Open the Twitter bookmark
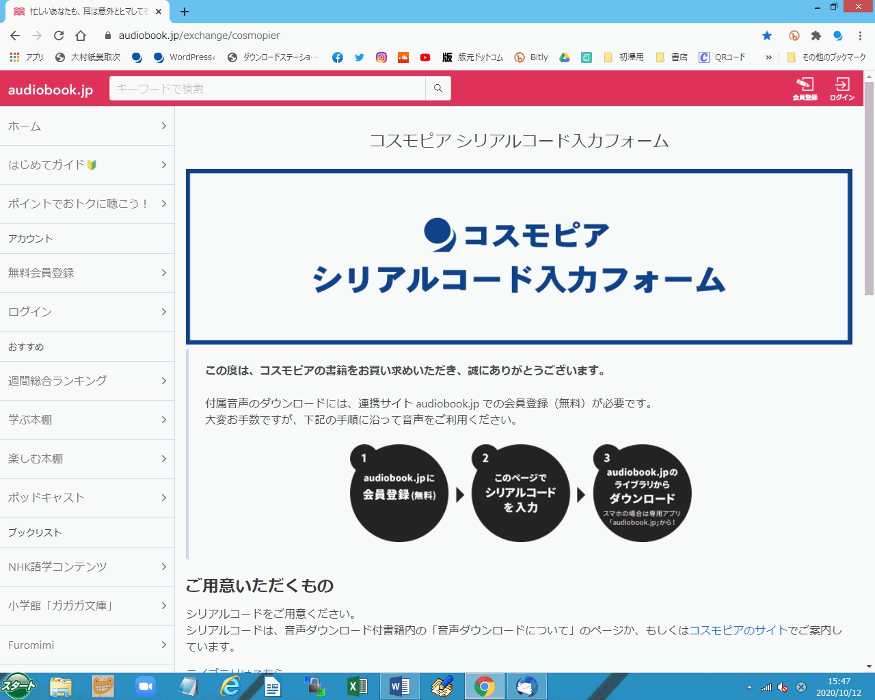The image size is (875, 700). [360, 57]
